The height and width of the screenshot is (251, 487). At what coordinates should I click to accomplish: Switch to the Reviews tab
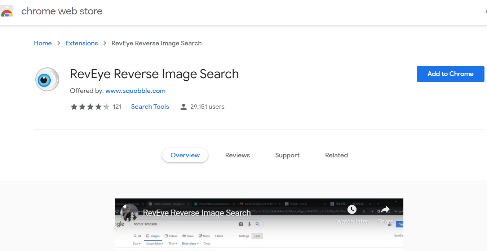click(238, 155)
